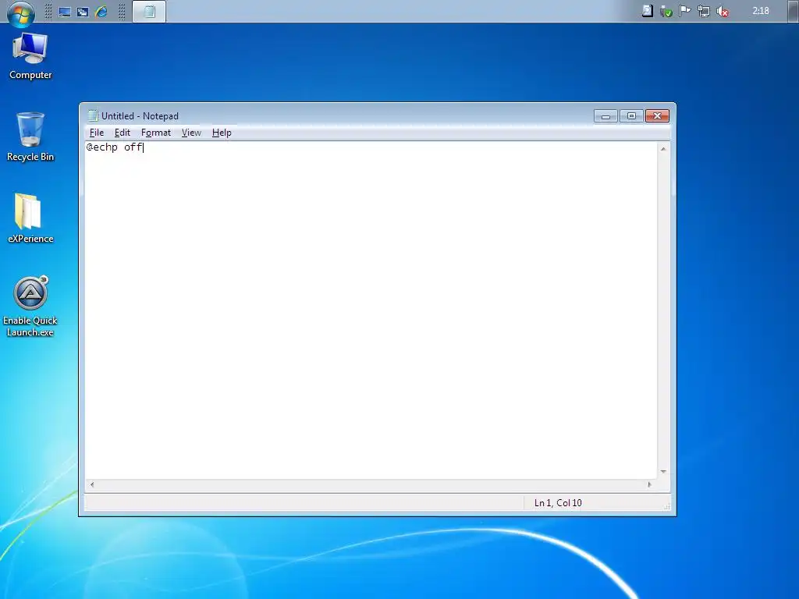The height and width of the screenshot is (599, 799).
Task: Click the Notepad window resize grip
Action: pos(666,506)
